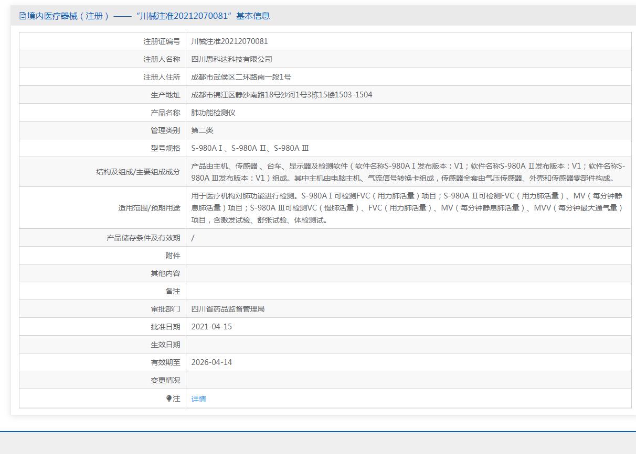Select the address 成都市武侯区二环路南一段1号
The image size is (636, 454).
click(x=241, y=77)
